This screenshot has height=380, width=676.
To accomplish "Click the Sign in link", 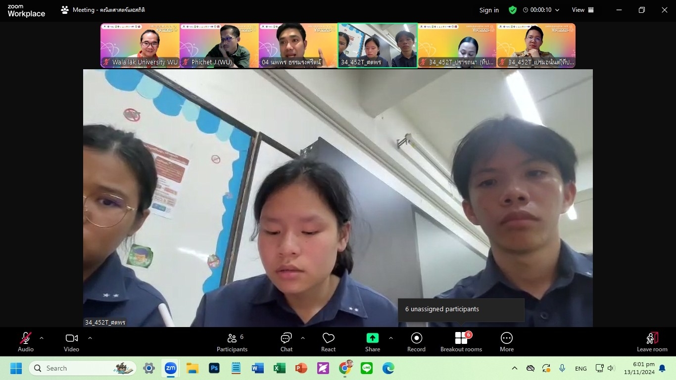I will tap(489, 10).
